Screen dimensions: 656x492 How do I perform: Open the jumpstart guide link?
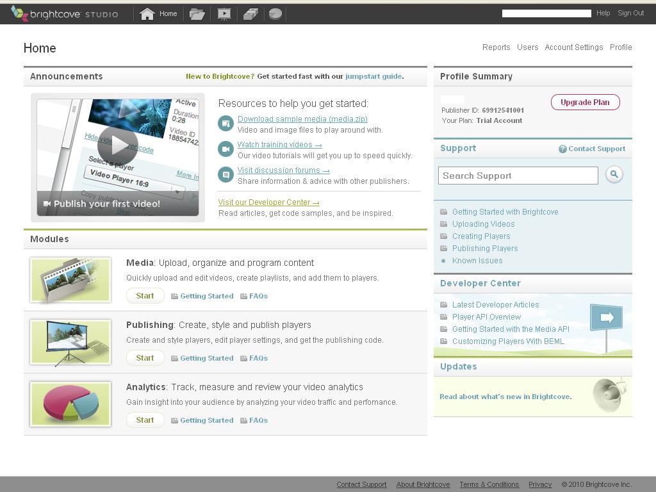tap(373, 76)
